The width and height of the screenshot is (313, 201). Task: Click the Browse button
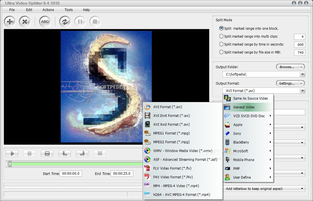point(287,67)
